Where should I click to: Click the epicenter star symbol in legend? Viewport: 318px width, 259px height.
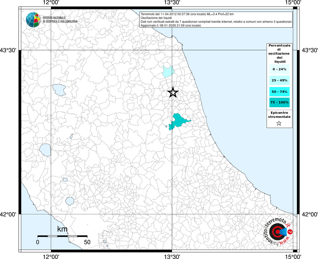click(279, 123)
